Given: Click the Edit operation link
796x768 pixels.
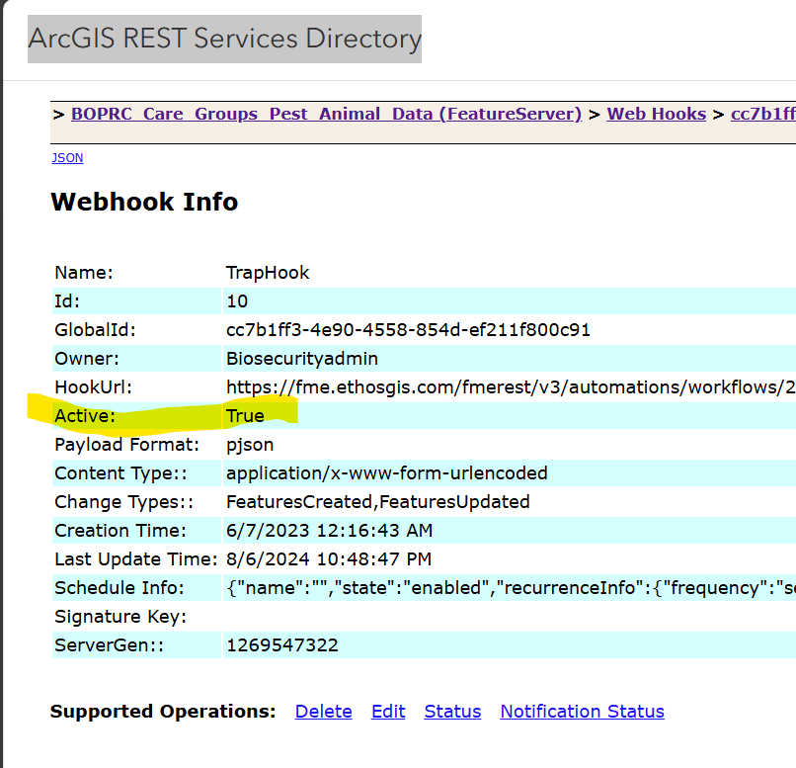Looking at the screenshot, I should click(x=388, y=712).
